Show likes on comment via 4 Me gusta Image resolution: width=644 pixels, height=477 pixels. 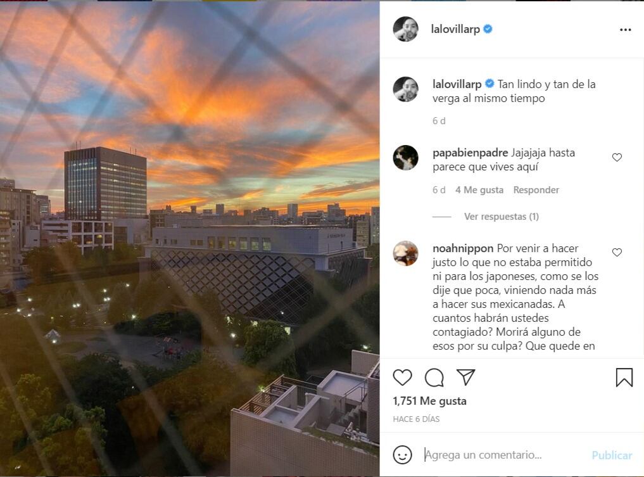(479, 190)
